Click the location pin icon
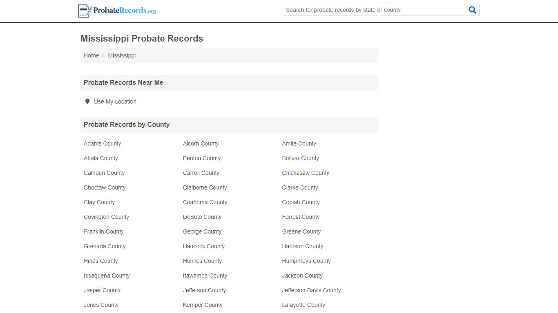This screenshot has height=313, width=558. click(87, 101)
